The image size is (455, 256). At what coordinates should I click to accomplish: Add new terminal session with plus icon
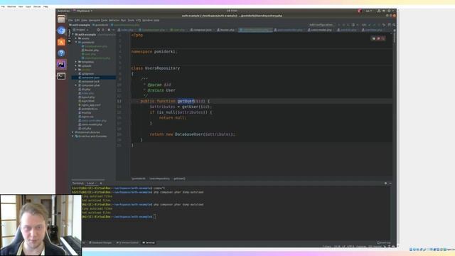pos(101,183)
